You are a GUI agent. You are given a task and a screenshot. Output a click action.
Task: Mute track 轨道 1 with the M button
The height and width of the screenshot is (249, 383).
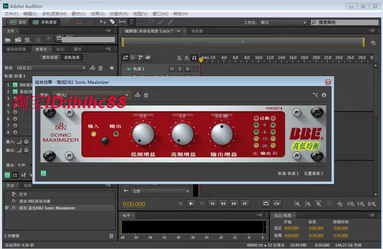(x=172, y=68)
